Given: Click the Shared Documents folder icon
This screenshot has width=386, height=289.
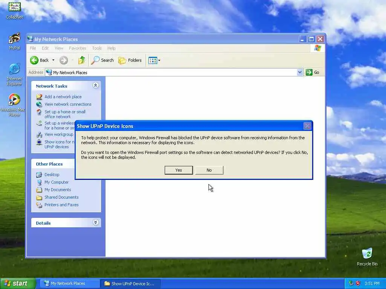Looking at the screenshot, I should (39, 198).
